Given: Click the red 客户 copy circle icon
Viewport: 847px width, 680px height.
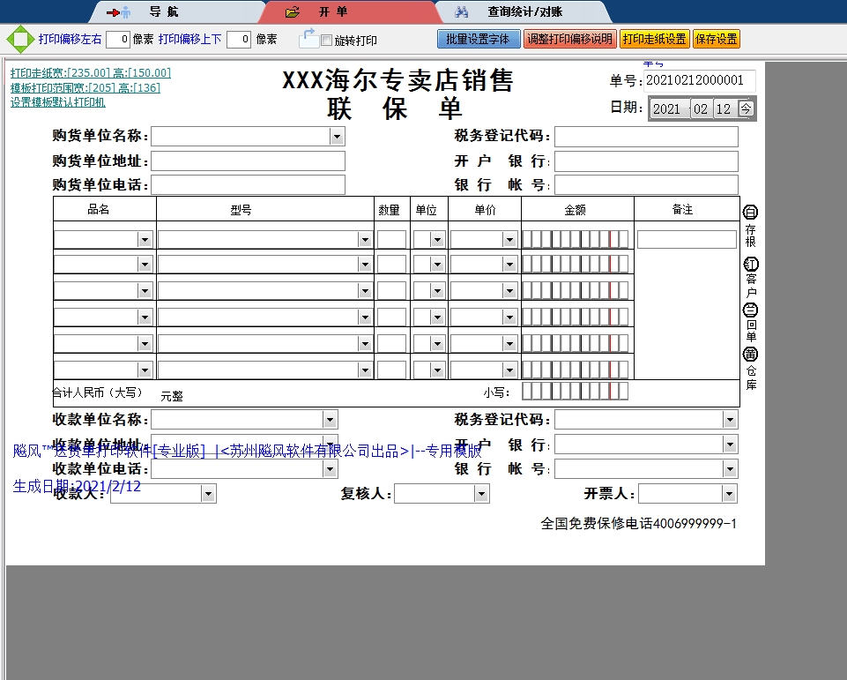Looking at the screenshot, I should 751,265.
